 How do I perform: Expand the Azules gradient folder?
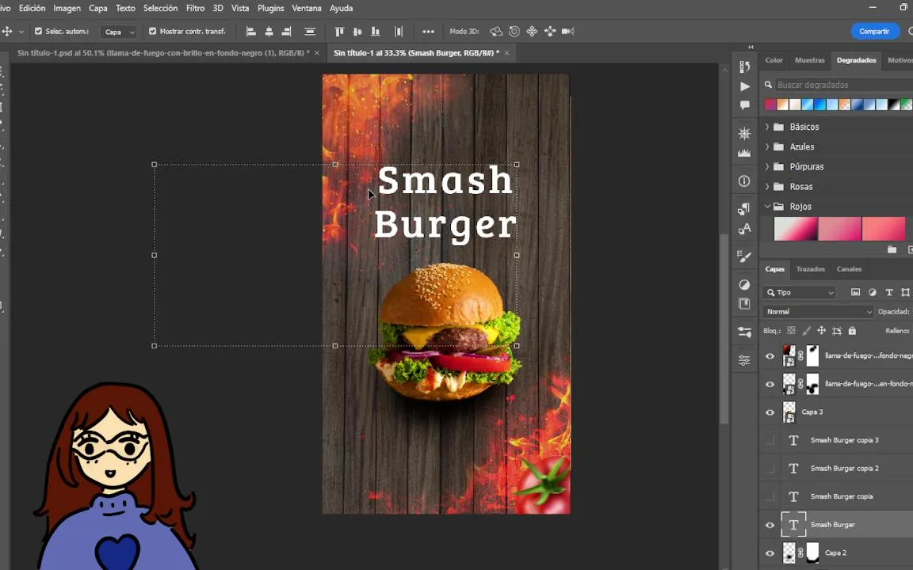point(767,146)
